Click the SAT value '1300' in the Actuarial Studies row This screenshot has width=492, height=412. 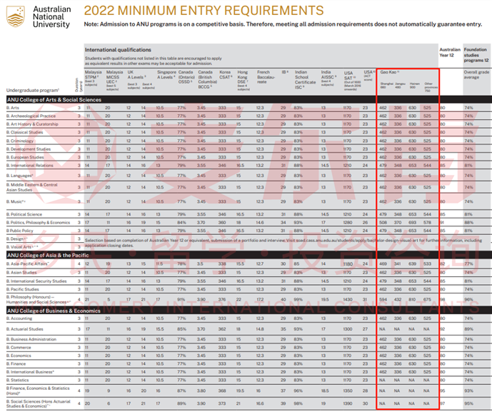348,329
